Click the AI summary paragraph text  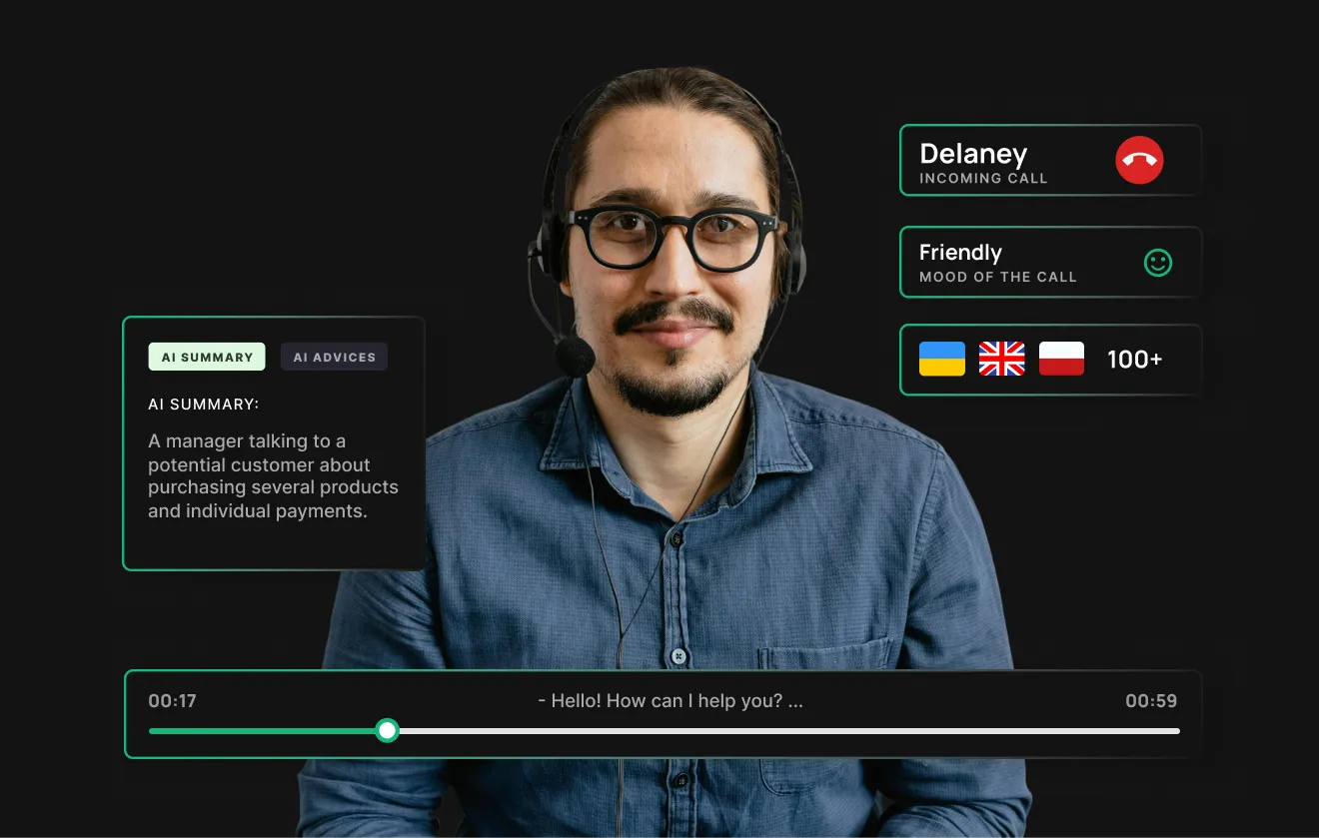273,476
